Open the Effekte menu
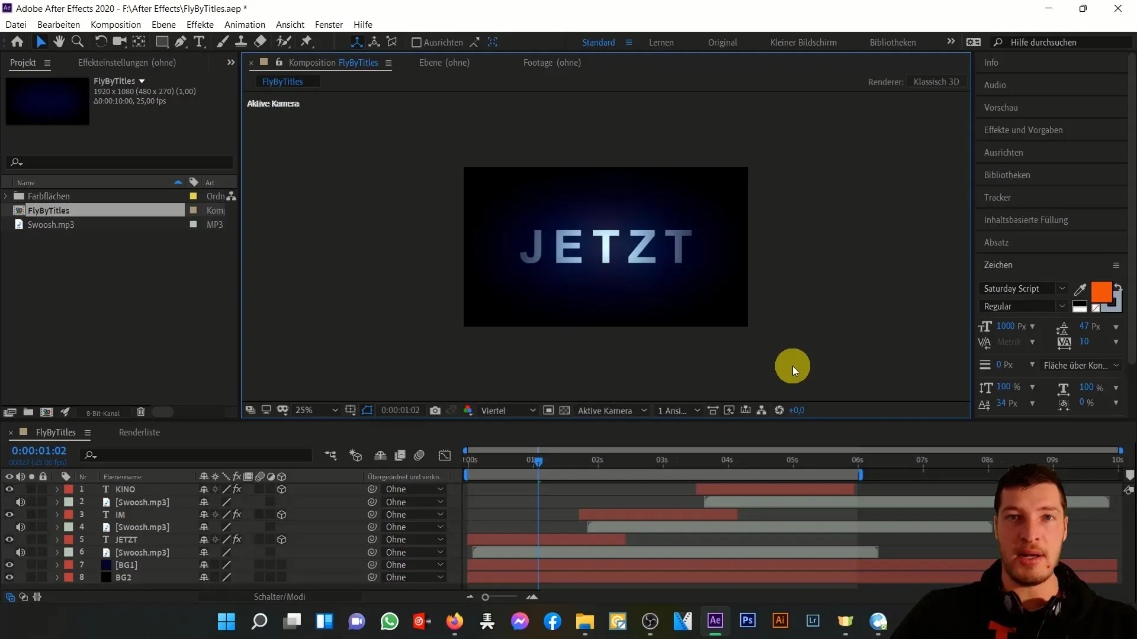The width and height of the screenshot is (1137, 639). (200, 25)
